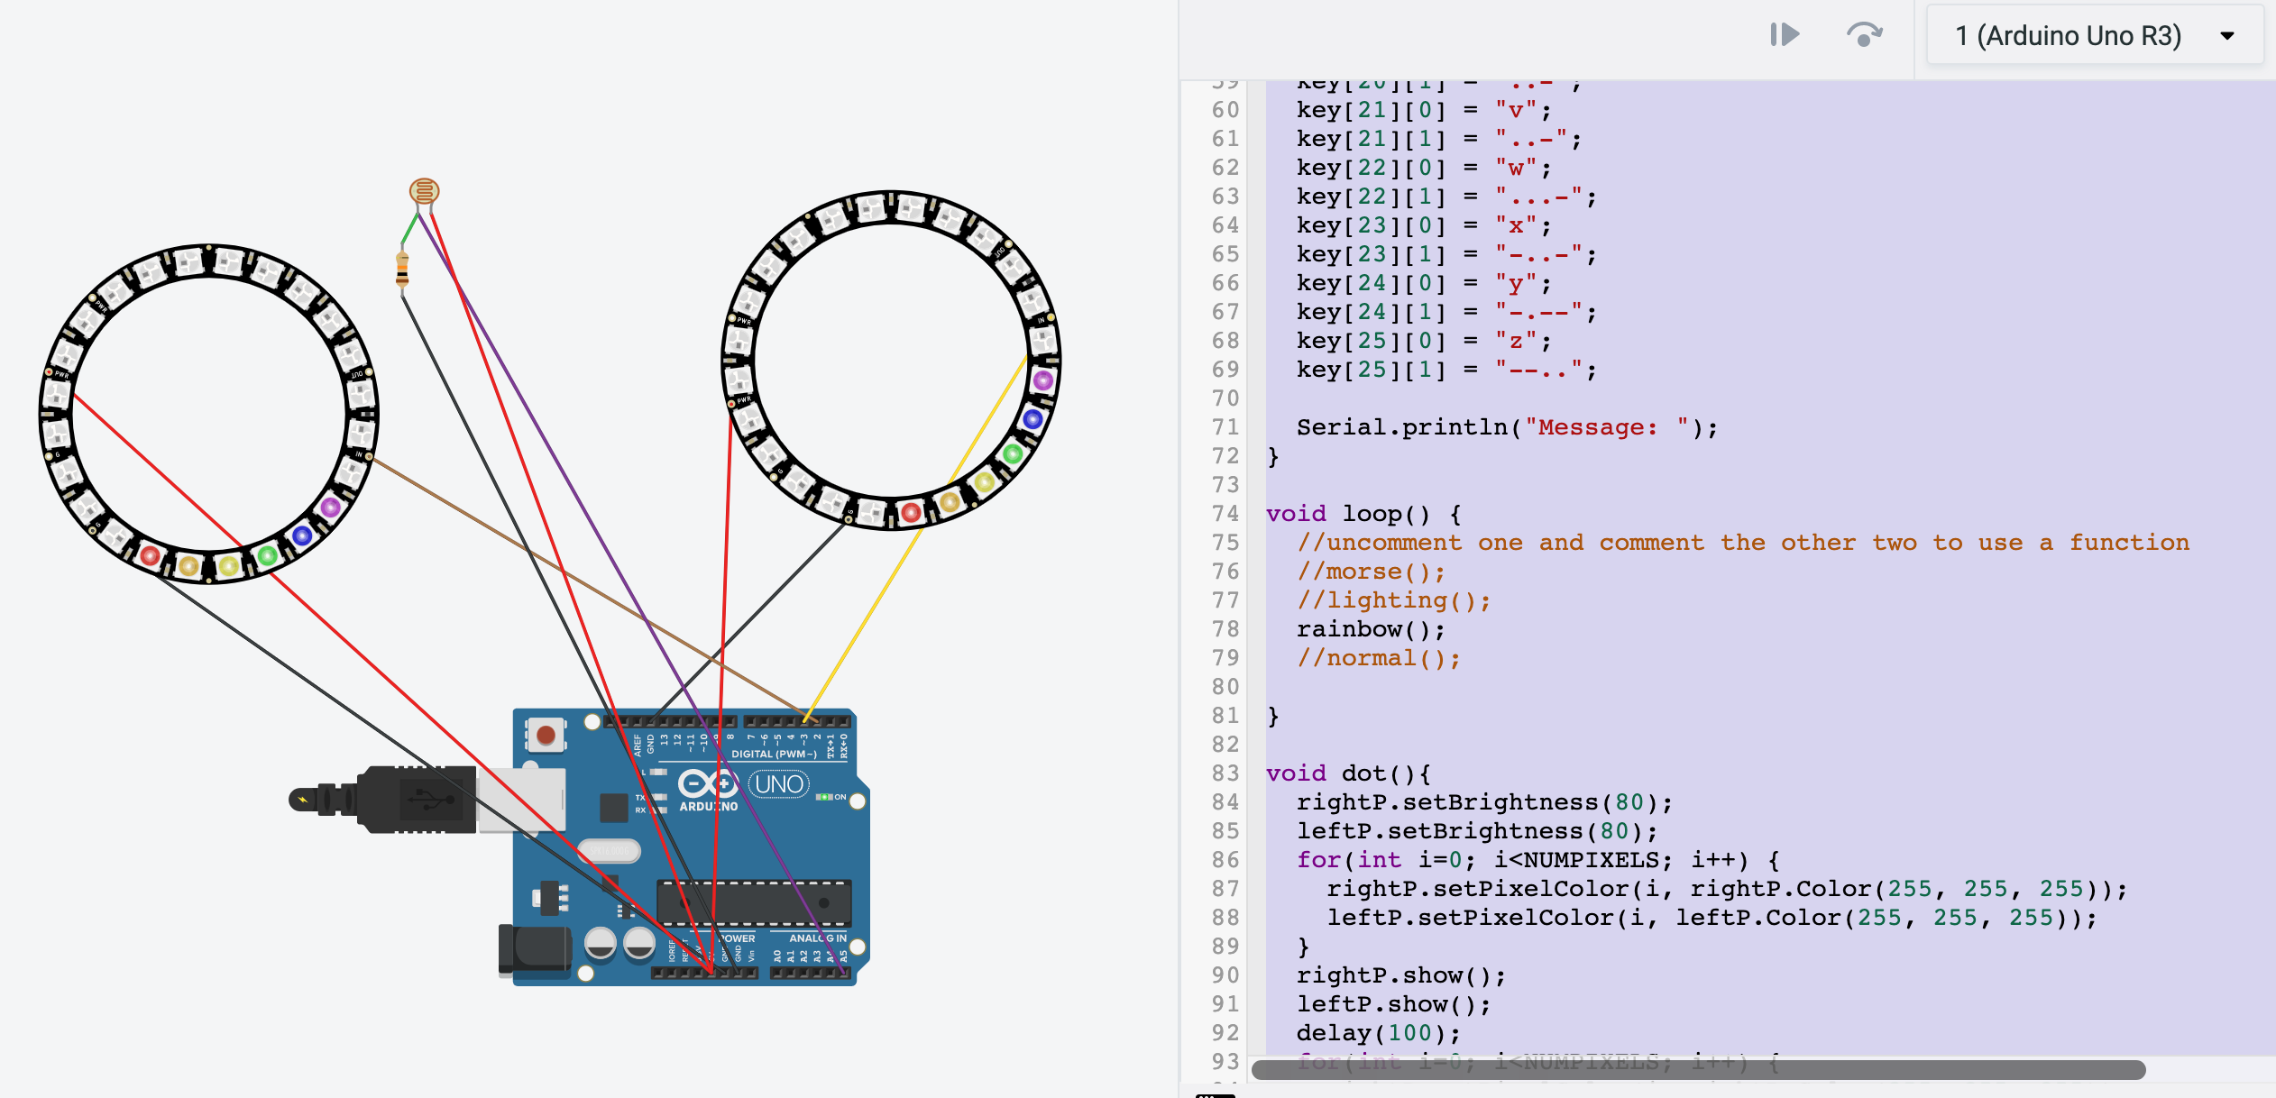The image size is (2276, 1098).
Task: Select the Arduino DC power jack
Action: point(536,950)
